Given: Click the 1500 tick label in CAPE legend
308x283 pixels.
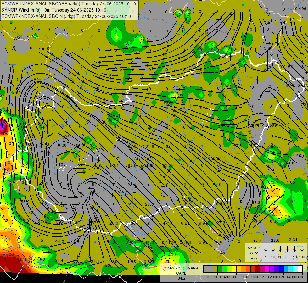Looking at the screenshot, I should coord(265,277).
